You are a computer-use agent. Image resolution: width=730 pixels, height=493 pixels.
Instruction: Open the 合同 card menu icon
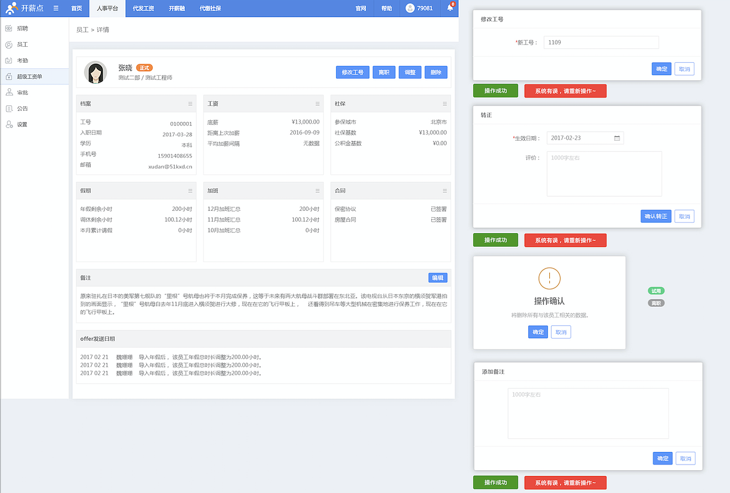click(445, 191)
